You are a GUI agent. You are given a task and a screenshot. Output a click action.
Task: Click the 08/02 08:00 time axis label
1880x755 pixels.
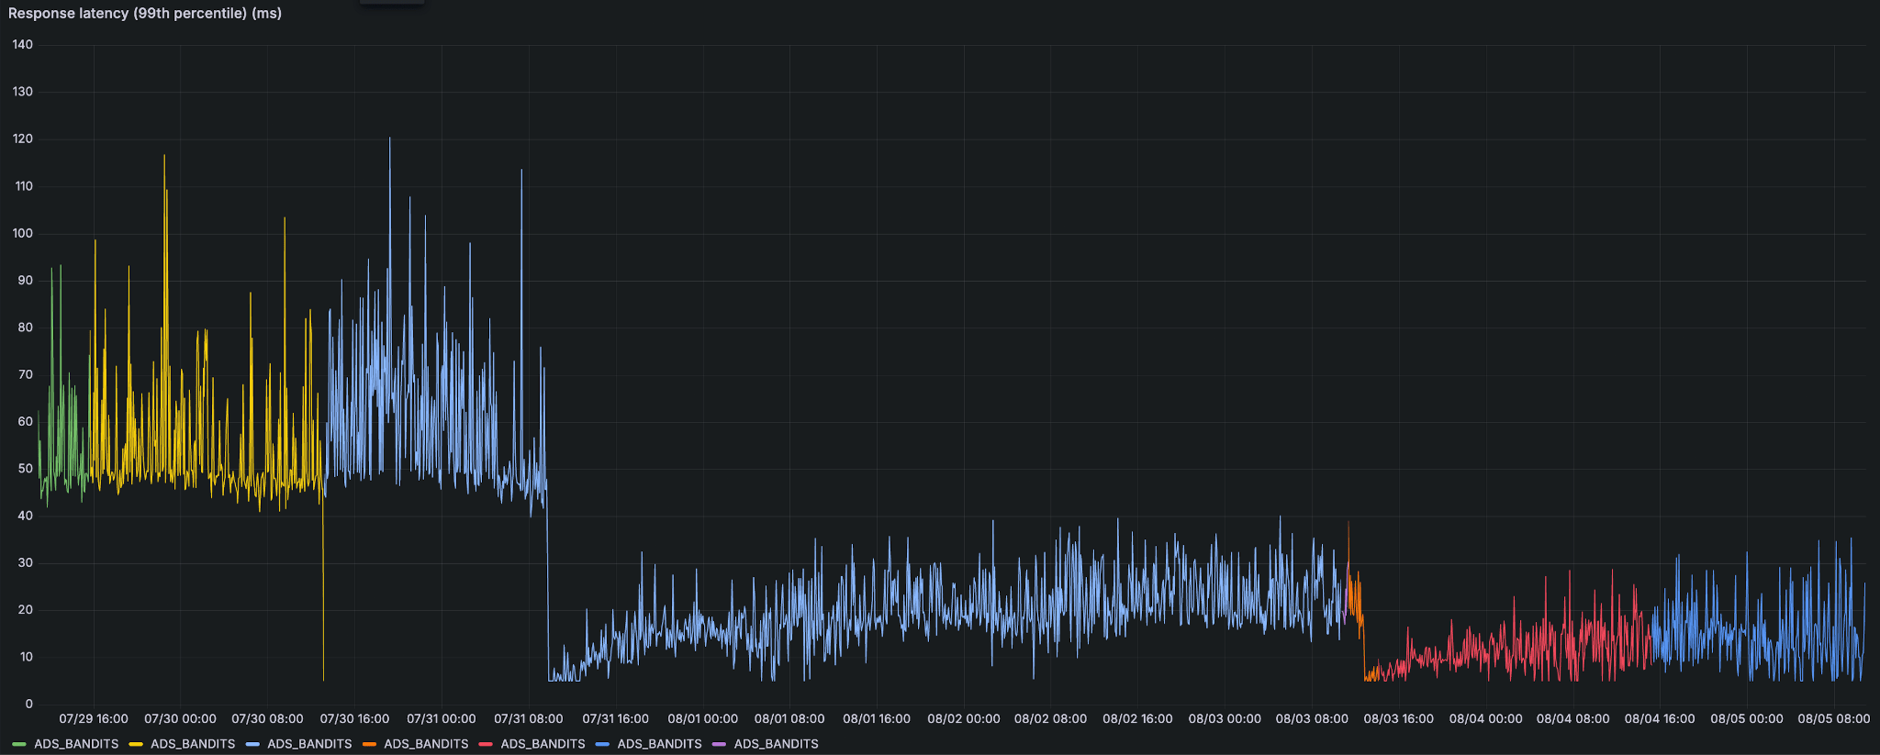(1050, 719)
